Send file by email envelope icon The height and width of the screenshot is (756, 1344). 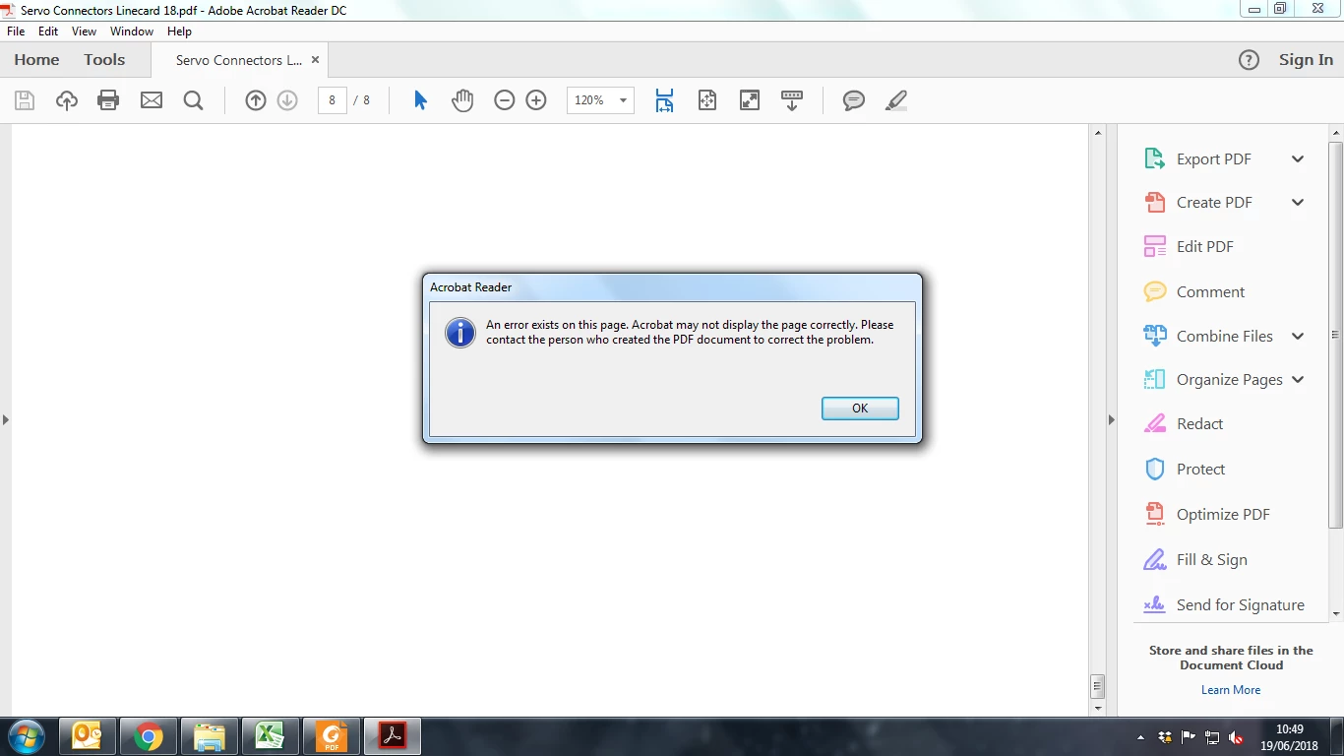point(151,100)
